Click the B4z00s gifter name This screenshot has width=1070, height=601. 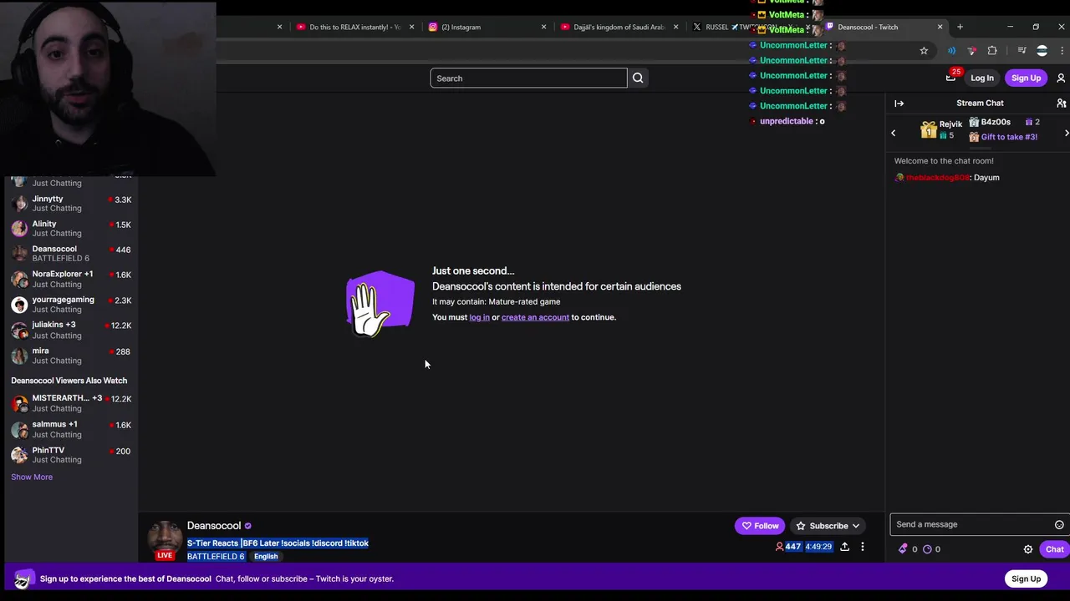[x=996, y=122]
